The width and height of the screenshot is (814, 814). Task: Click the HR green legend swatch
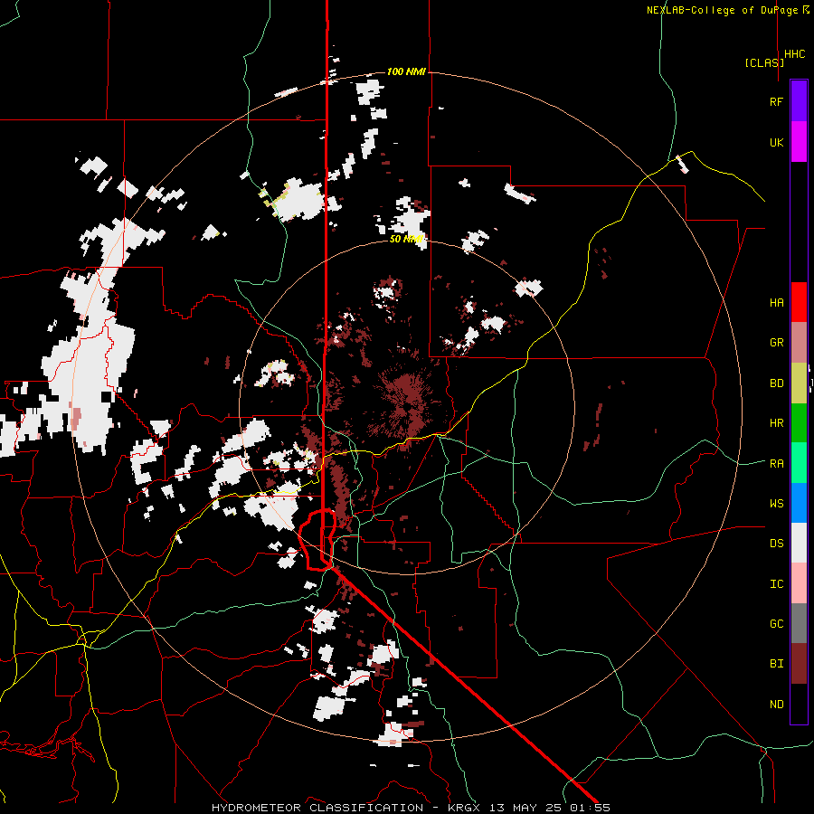(799, 423)
